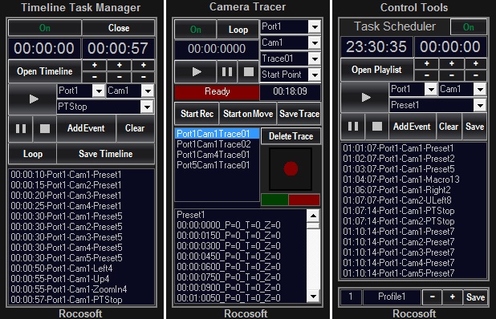The image size is (496, 319).
Task: Click the Profile1 name field
Action: pos(392,297)
